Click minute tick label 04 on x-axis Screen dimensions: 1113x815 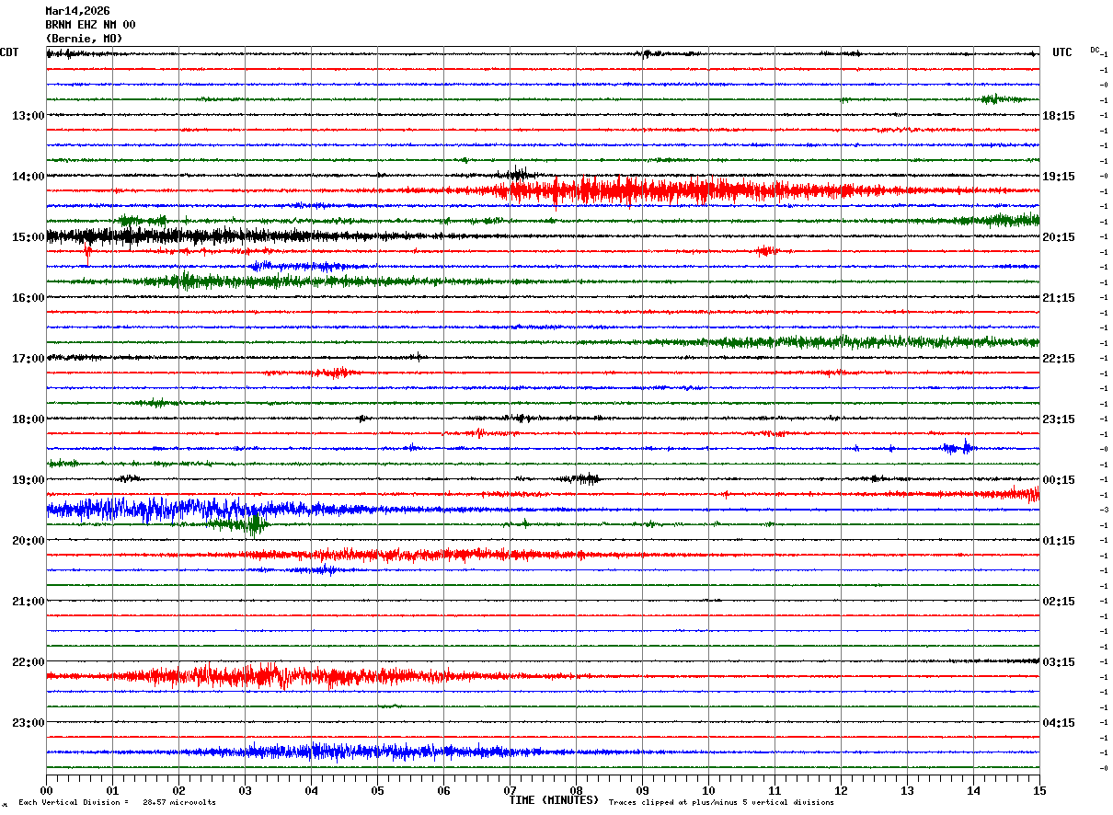(311, 791)
